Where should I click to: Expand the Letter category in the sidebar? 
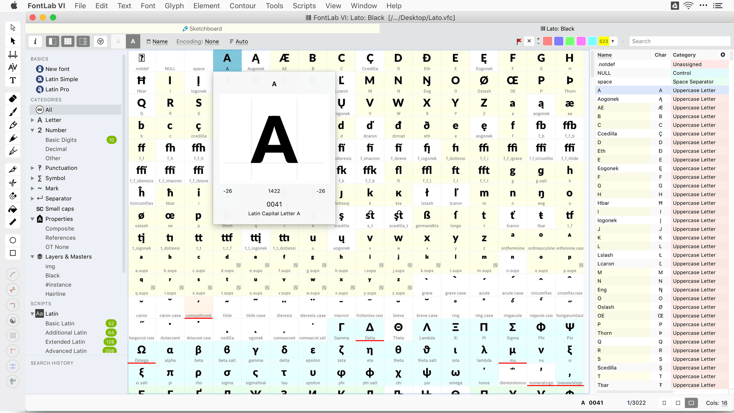click(32, 120)
